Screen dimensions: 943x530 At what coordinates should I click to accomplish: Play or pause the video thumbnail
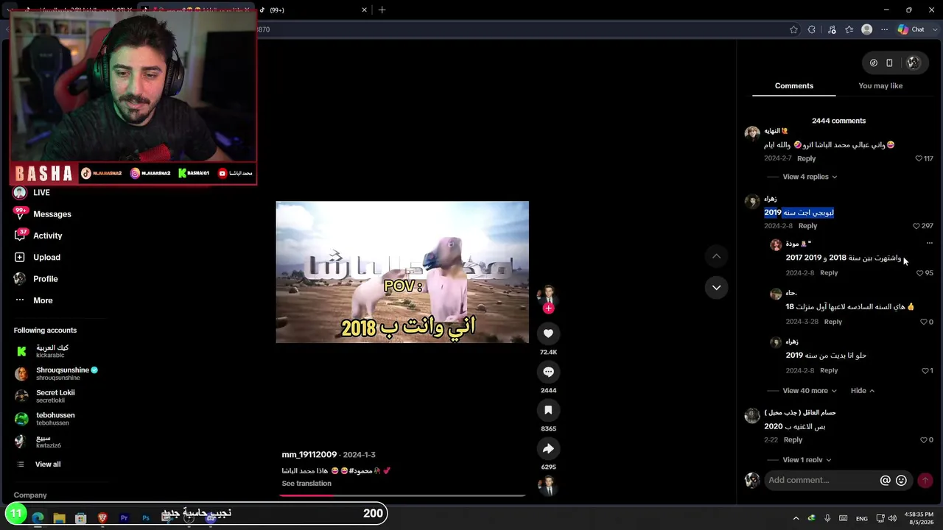click(x=402, y=272)
